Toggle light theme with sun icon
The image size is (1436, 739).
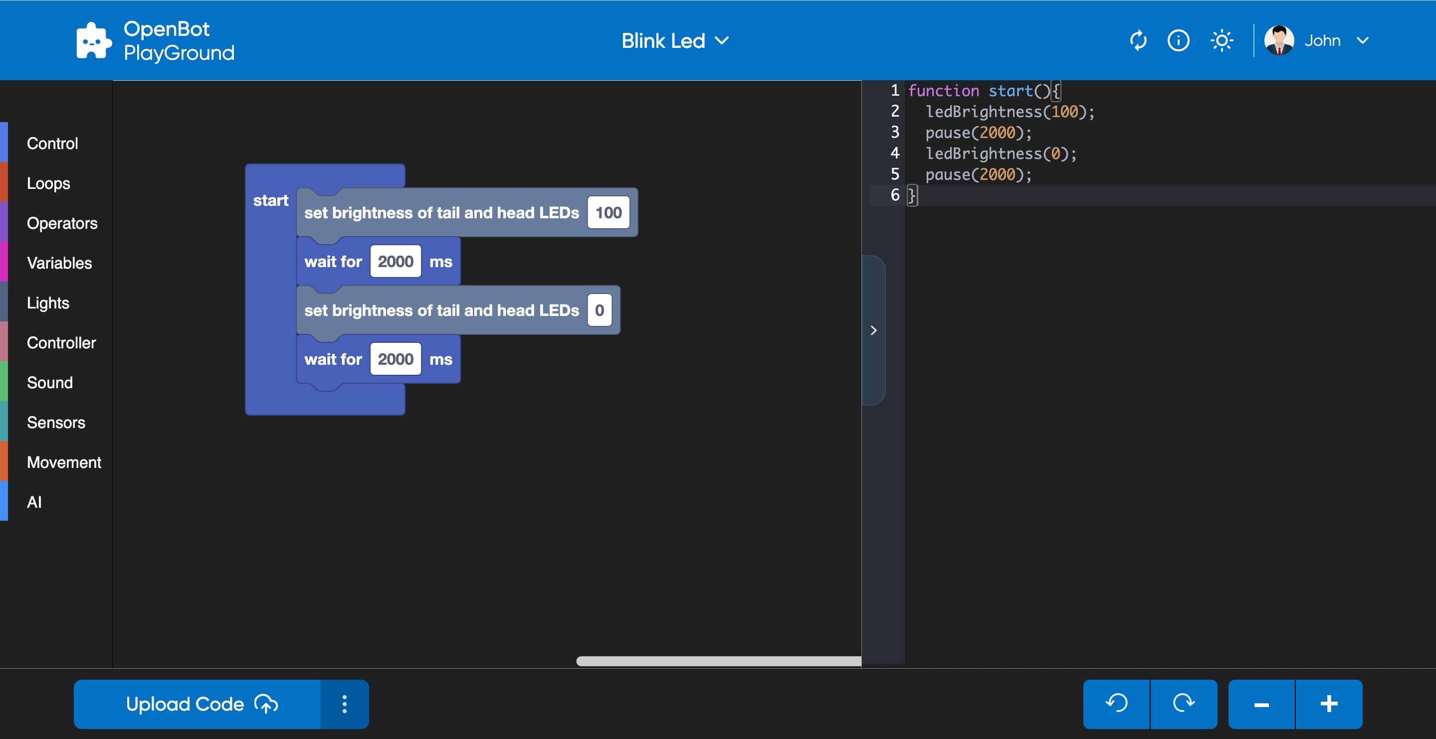pyautogui.click(x=1222, y=41)
